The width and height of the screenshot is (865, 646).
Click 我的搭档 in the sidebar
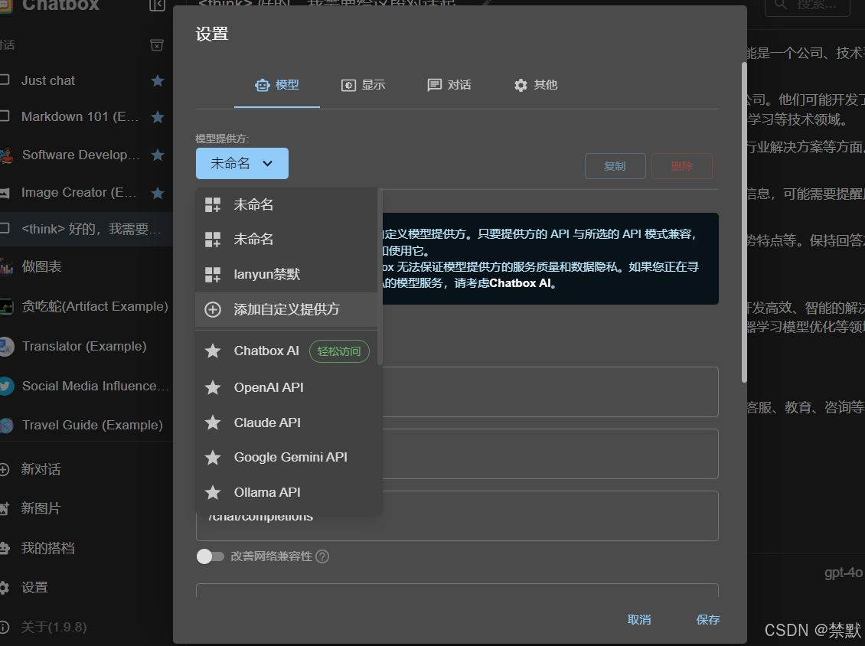(x=47, y=548)
